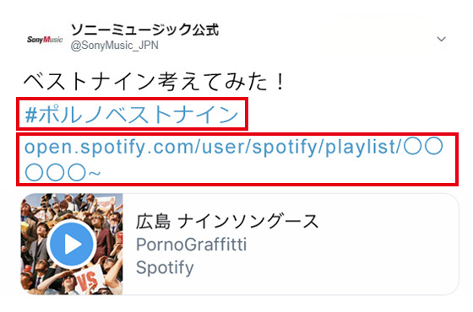Open the #ポルノベストナイン hashtag
The image size is (473, 312).
pos(132,114)
